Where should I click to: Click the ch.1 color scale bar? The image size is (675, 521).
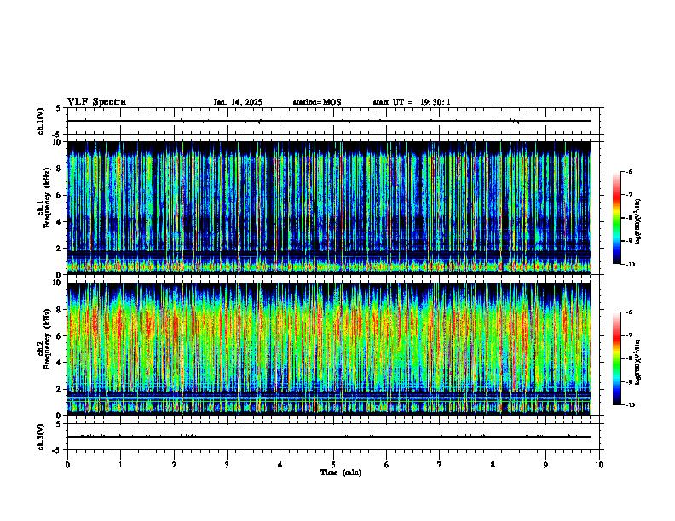617,218
